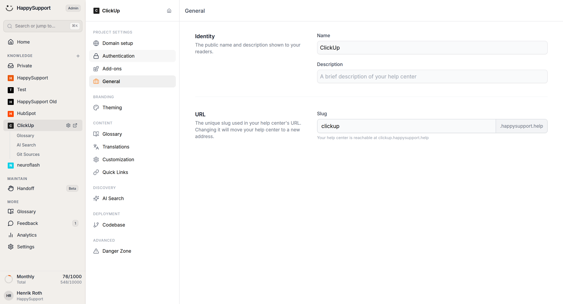563x304 pixels.
Task: Click the Name input field
Action: coord(432,48)
